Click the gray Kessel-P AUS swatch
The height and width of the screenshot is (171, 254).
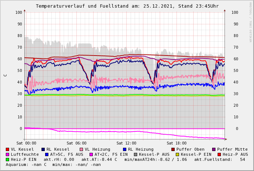point(135,154)
